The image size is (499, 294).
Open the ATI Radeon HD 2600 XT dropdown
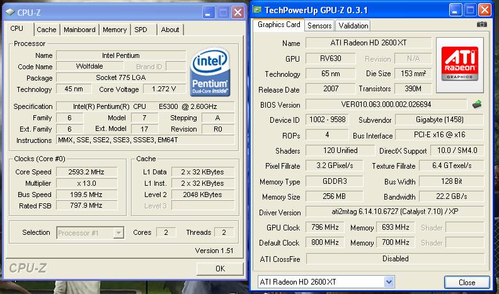click(x=389, y=281)
